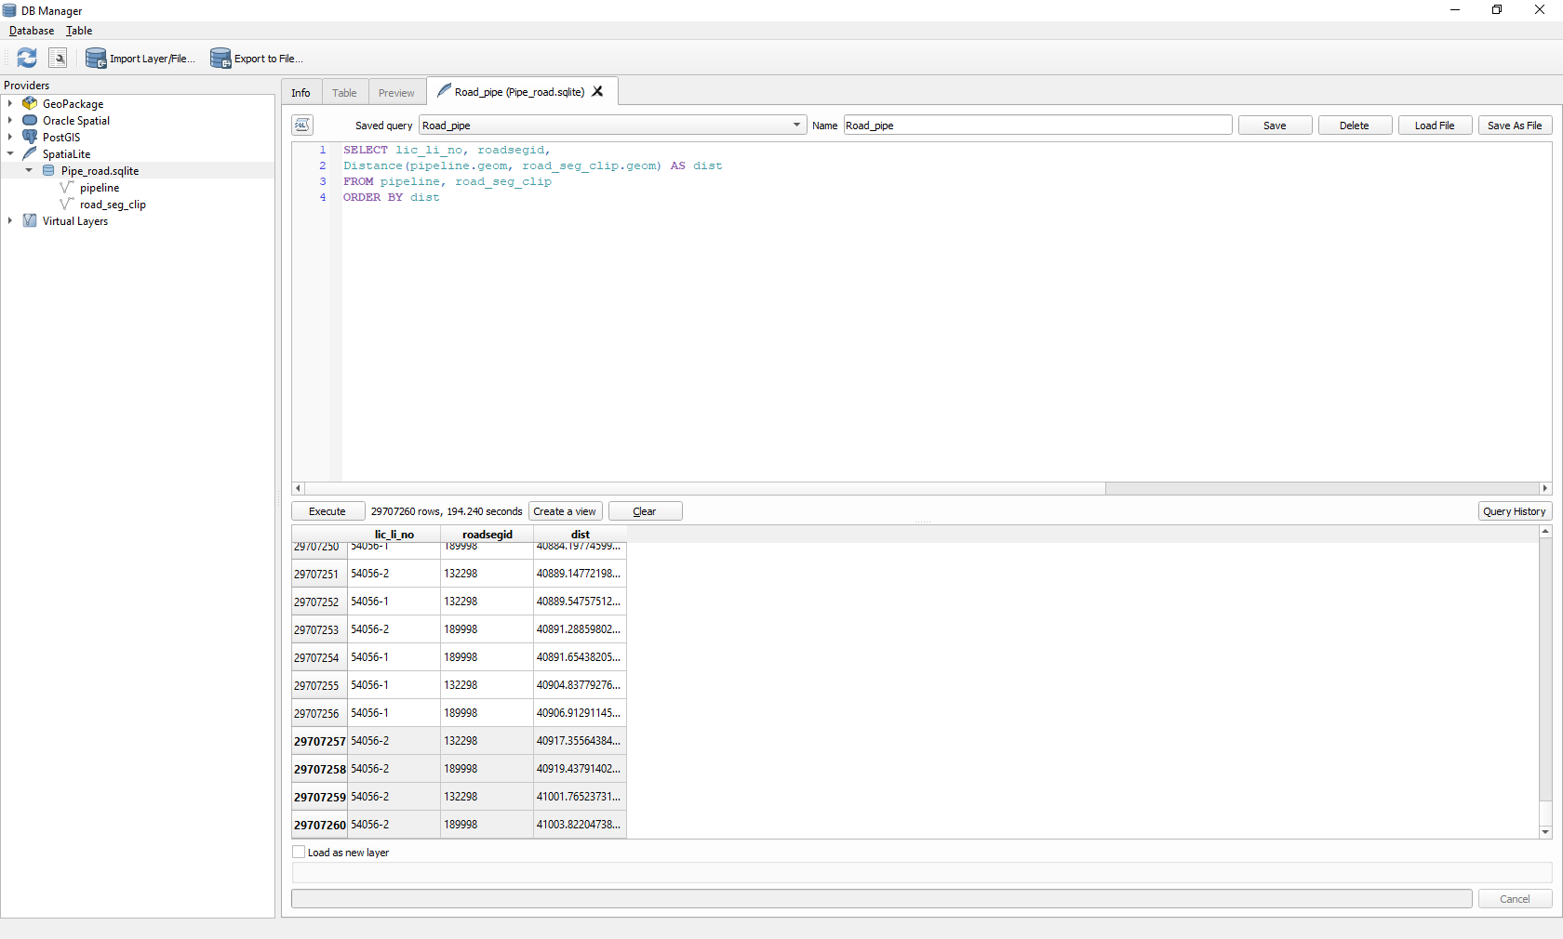The height and width of the screenshot is (939, 1563).
Task: Click the pipeline layer line icon
Action: click(x=67, y=187)
